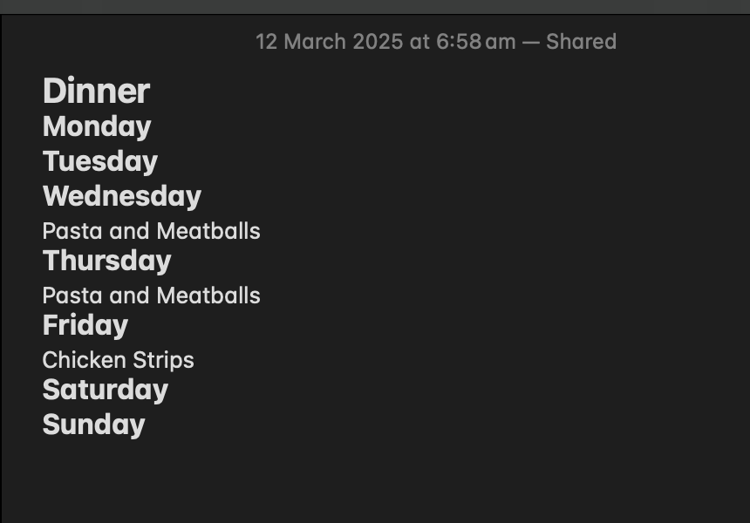The image size is (750, 523).
Task: Click Pasta and Meatballs under Wednesday
Action: point(151,231)
